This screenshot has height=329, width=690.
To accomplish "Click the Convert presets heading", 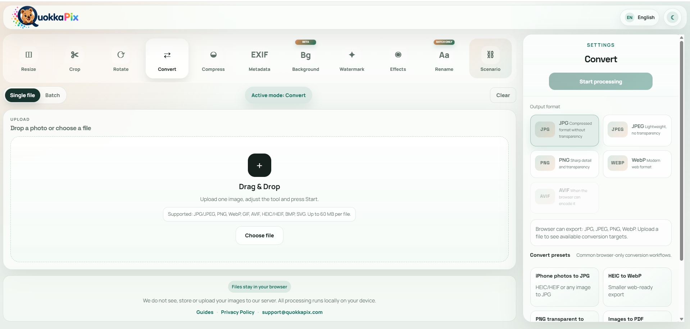I will pyautogui.click(x=550, y=255).
